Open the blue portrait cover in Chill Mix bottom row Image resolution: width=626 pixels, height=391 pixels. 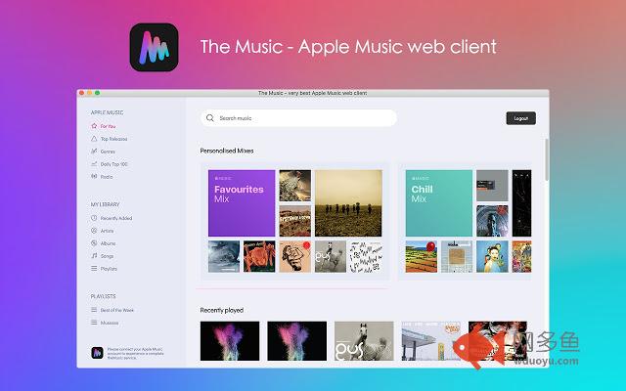pyautogui.click(x=492, y=256)
